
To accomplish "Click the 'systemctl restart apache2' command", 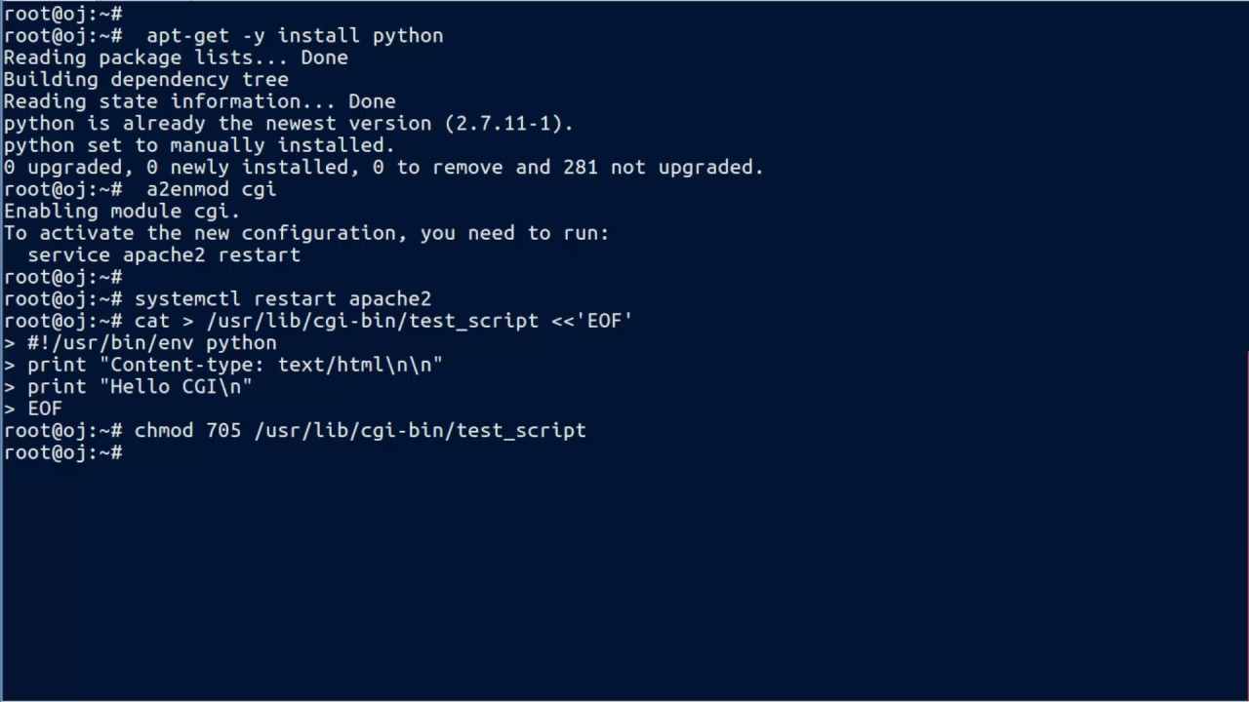I will click(x=283, y=299).
